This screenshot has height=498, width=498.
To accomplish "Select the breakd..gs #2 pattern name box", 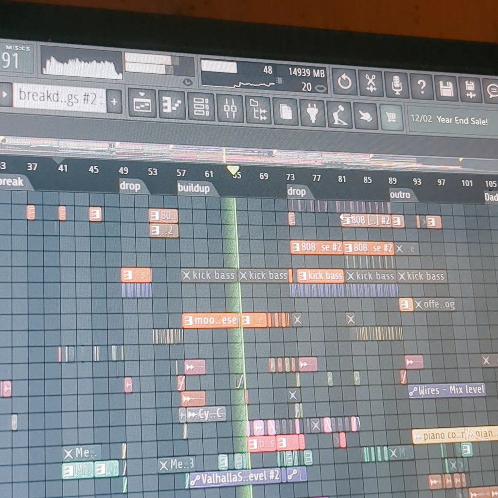I will tap(59, 98).
